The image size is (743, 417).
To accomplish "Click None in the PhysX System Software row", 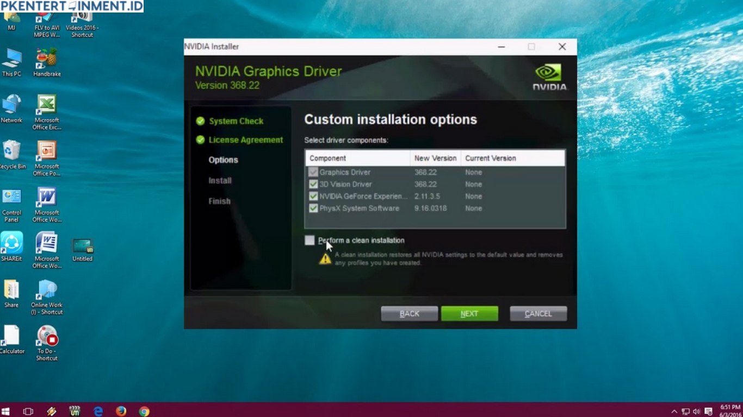I will pos(473,208).
